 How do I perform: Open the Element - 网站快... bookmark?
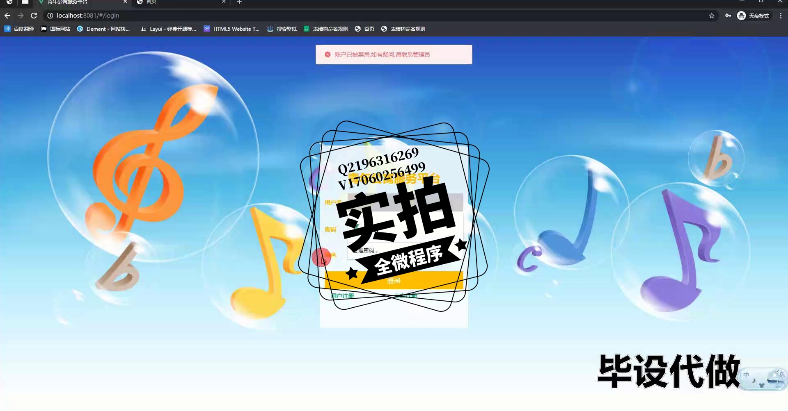coord(103,29)
